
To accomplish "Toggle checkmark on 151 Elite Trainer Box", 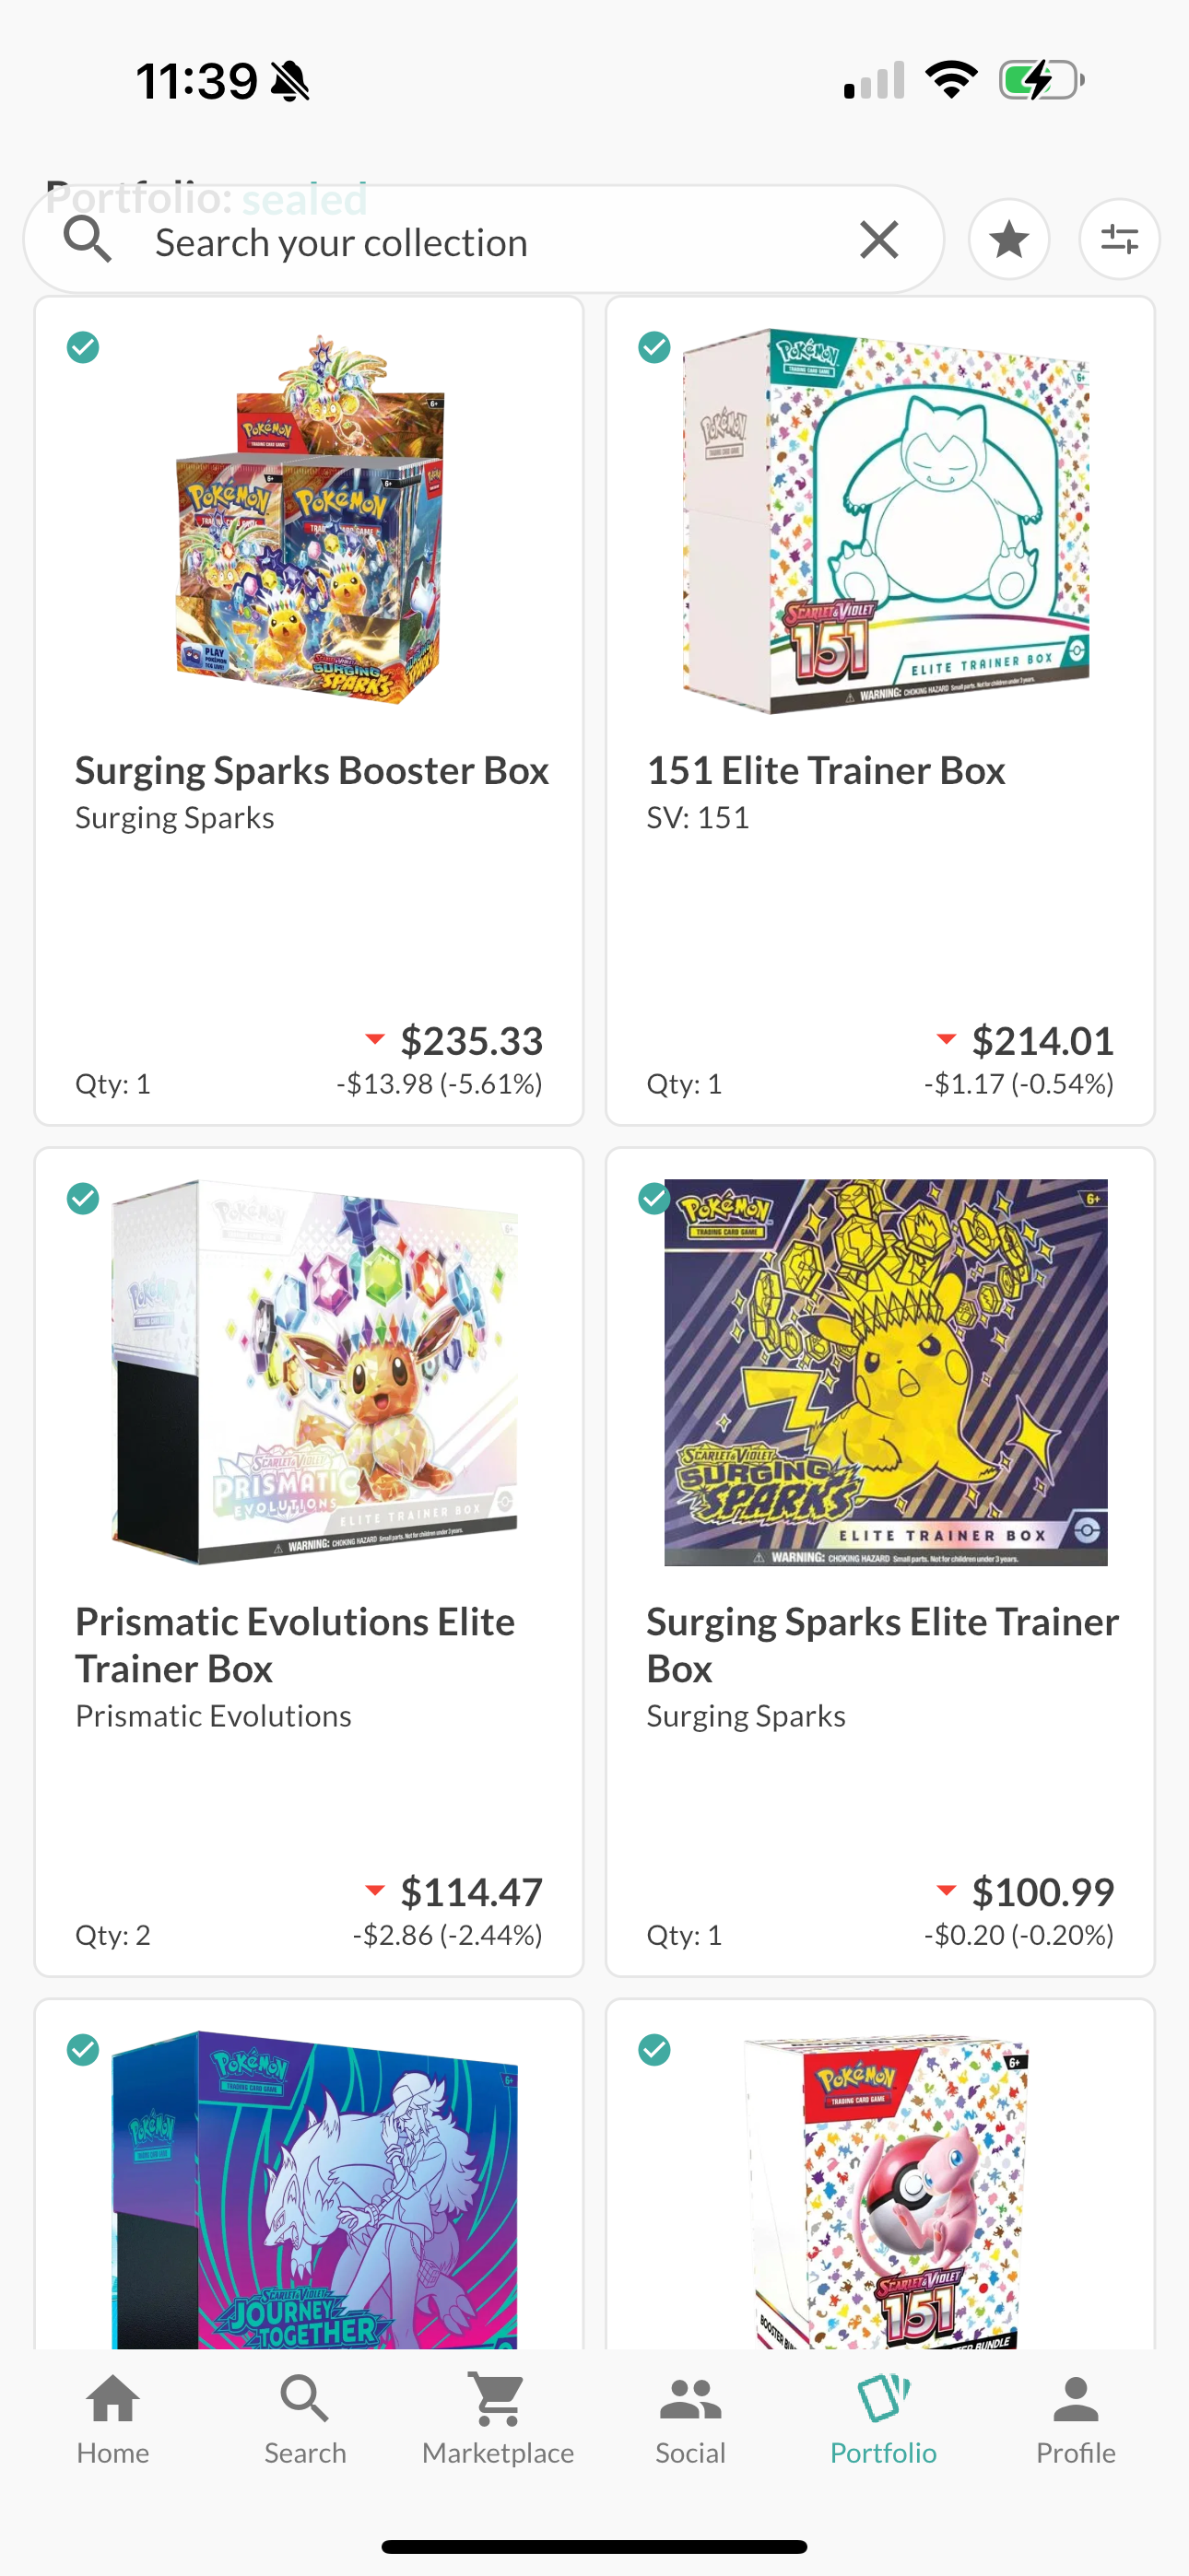I will [654, 347].
